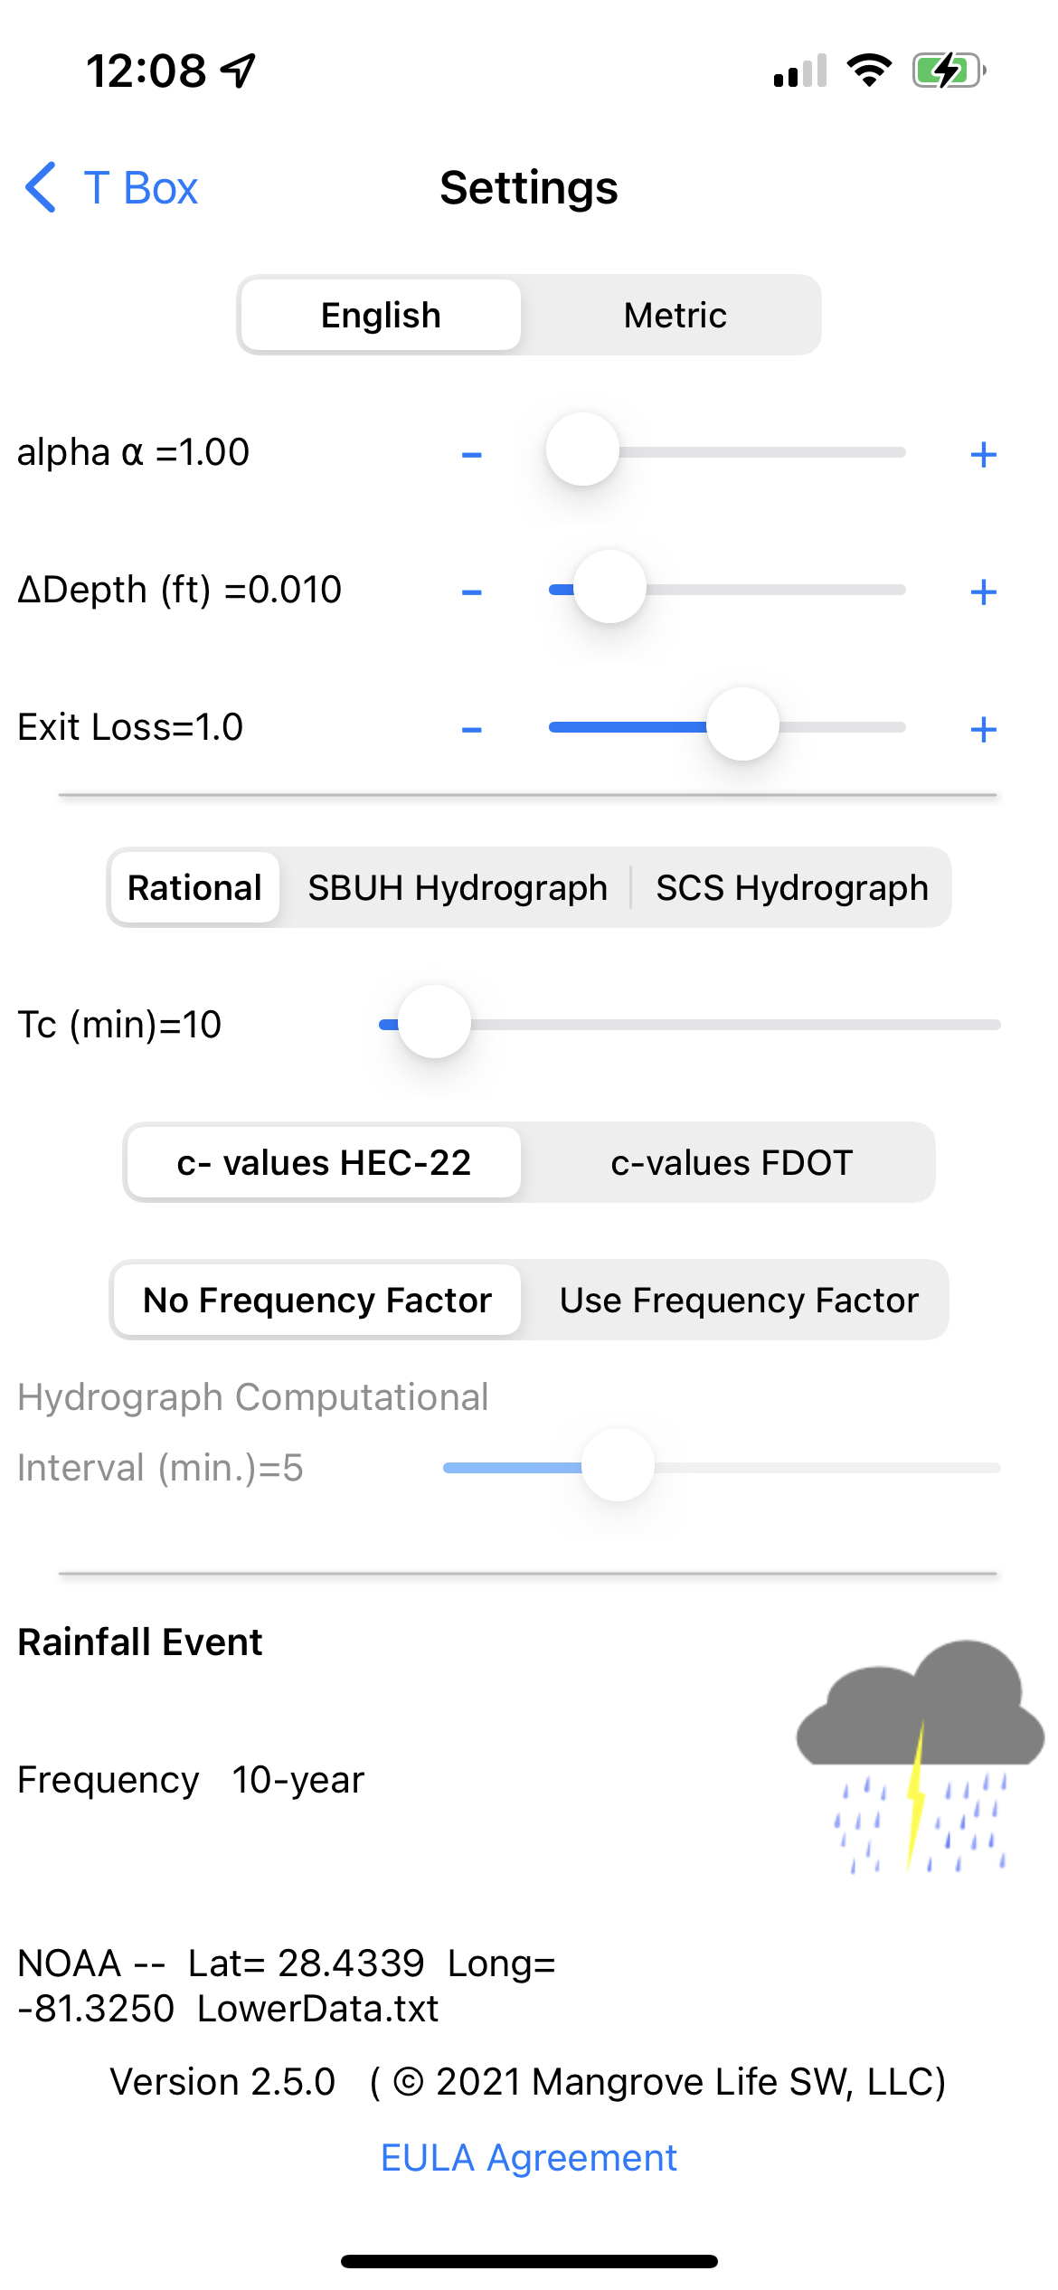Select English units
The width and height of the screenshot is (1058, 2290).
(381, 316)
